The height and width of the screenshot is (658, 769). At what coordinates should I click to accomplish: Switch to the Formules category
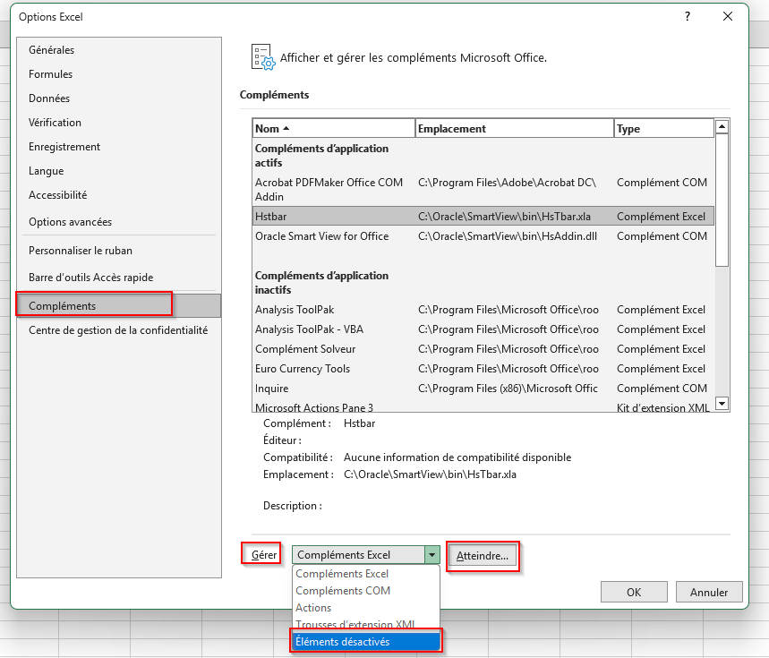coord(51,74)
